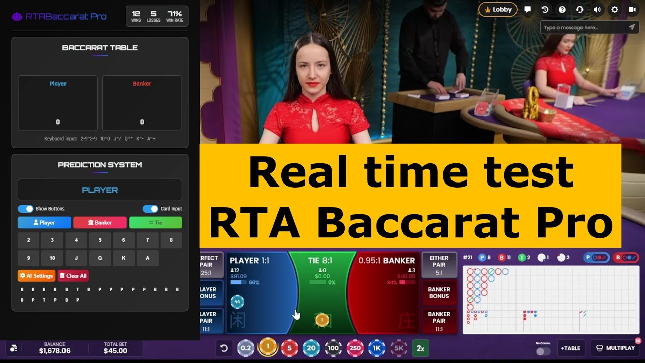Enter card value 9

pos(29,258)
